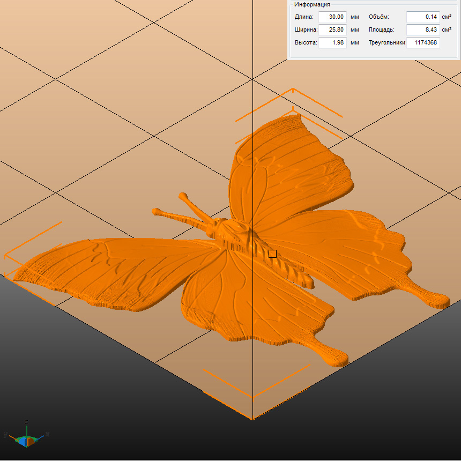Image resolution: width=461 pixels, height=461 pixels.
Task: Click the square pivot marker on butterfly body
Action: [x=272, y=254]
